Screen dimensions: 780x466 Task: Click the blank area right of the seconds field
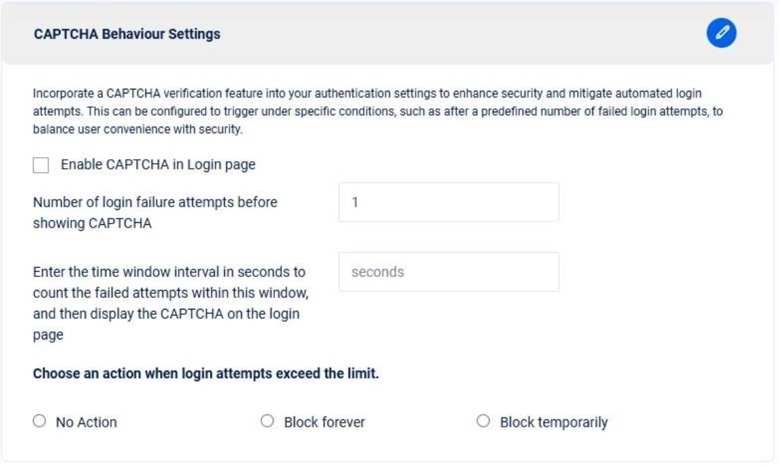pyautogui.click(x=664, y=272)
